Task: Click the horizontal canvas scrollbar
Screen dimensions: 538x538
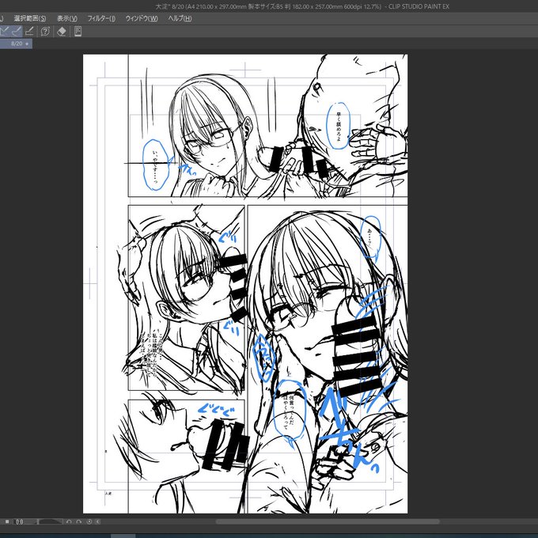Action: tap(328, 522)
